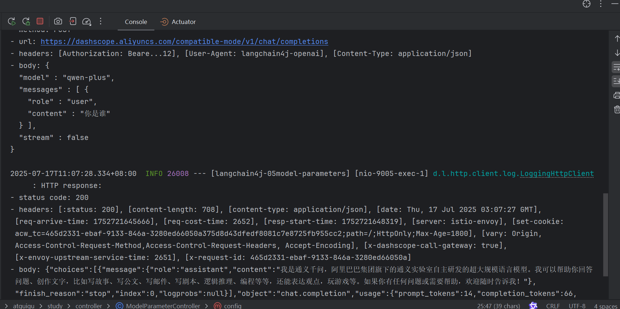Image resolution: width=620 pixels, height=309 pixels.
Task: Switch to the Console tab
Action: 136,22
